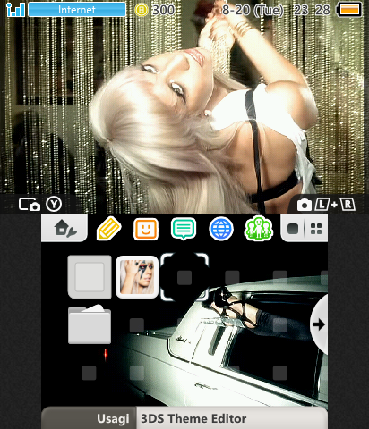
Task: Switch to smaller grid icon view
Action: (x=316, y=229)
